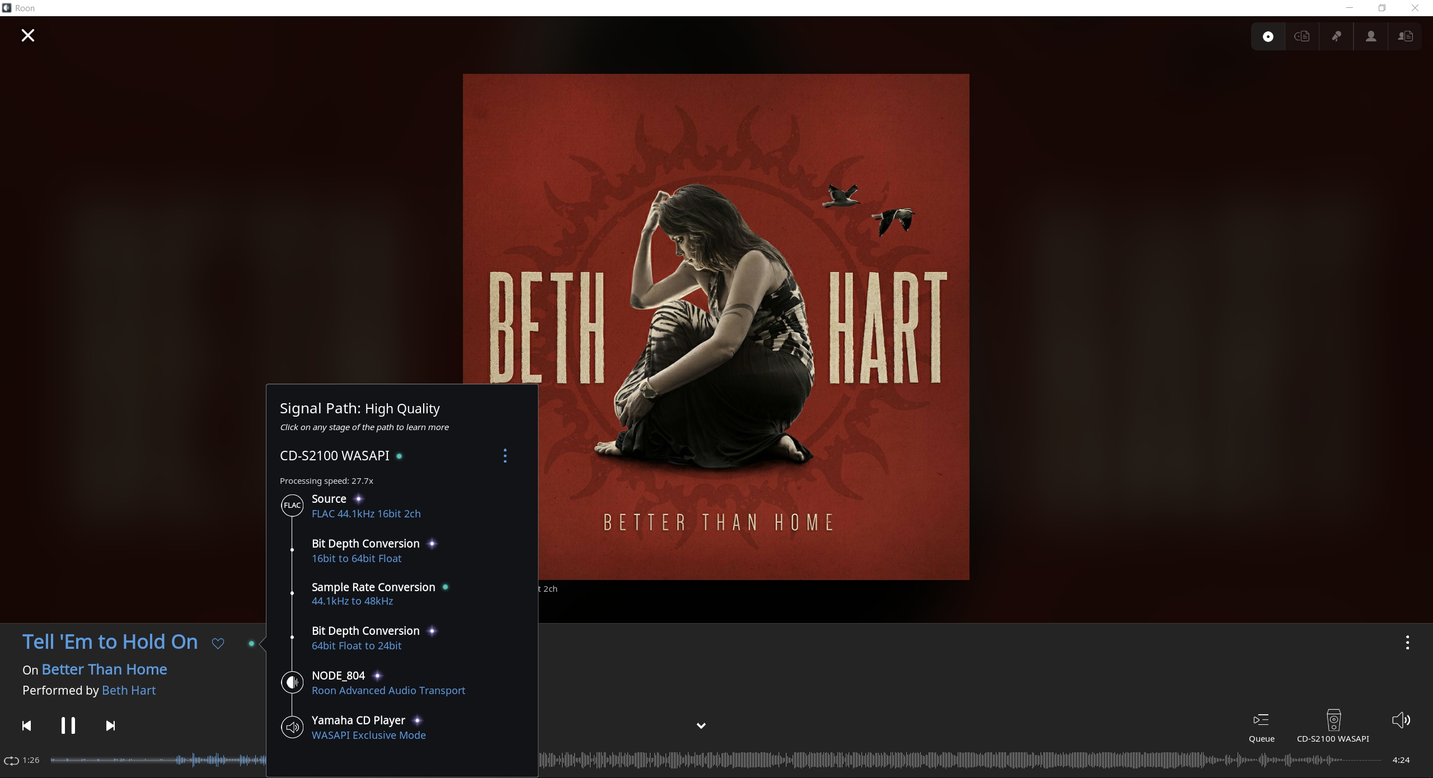Viewport: 1433px width, 778px height.
Task: Open the lyrics view icon
Action: click(x=1336, y=36)
